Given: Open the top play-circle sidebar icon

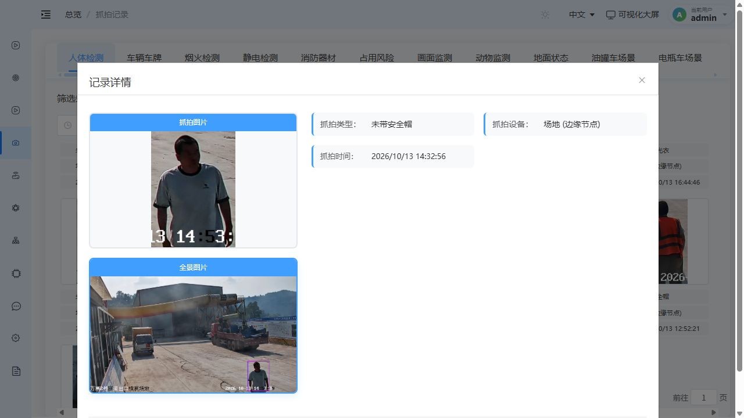Looking at the screenshot, I should coord(16,45).
